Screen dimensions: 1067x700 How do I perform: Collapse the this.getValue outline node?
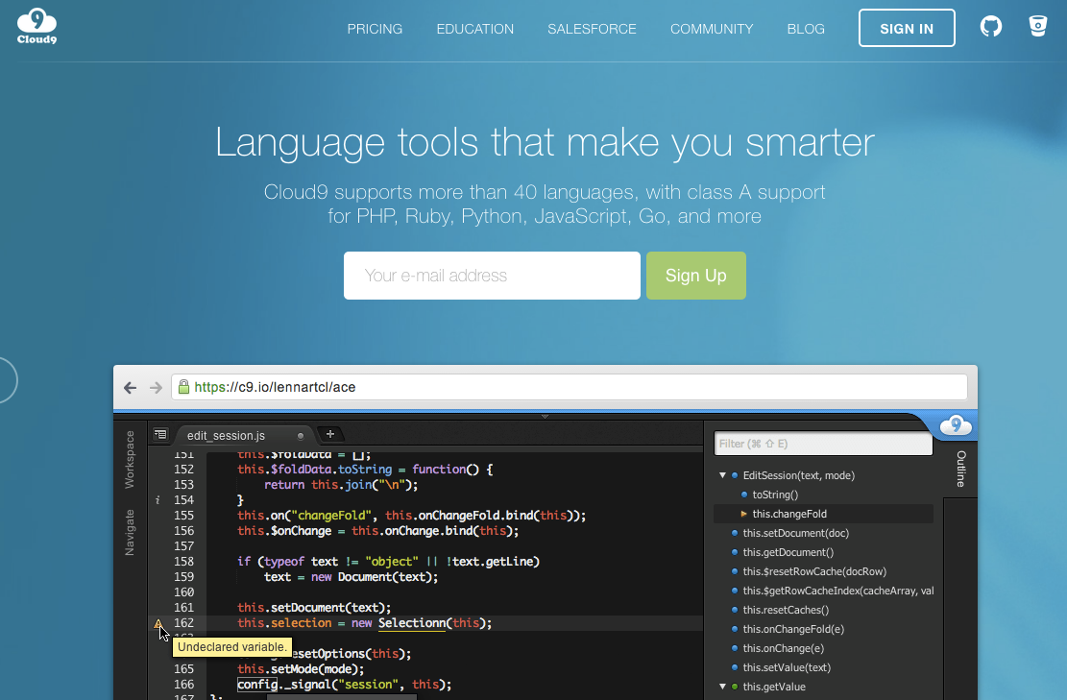click(722, 687)
